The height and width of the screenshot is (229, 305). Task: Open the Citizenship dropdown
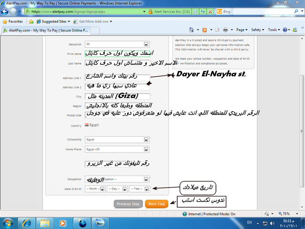(146, 140)
